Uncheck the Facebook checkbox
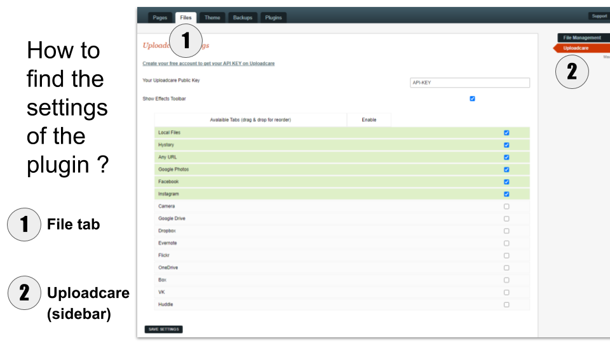The height and width of the screenshot is (343, 610). pos(506,182)
